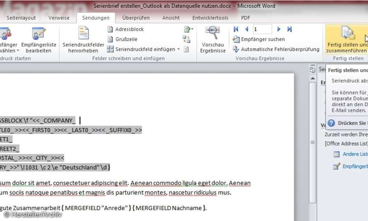
Task: Click the vertical scrollbar thumb
Action: [x=312, y=142]
